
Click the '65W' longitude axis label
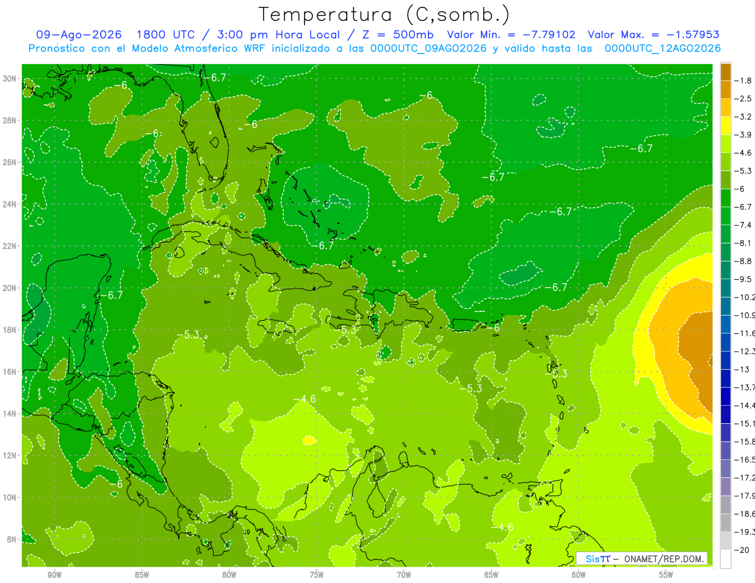pos(491,575)
